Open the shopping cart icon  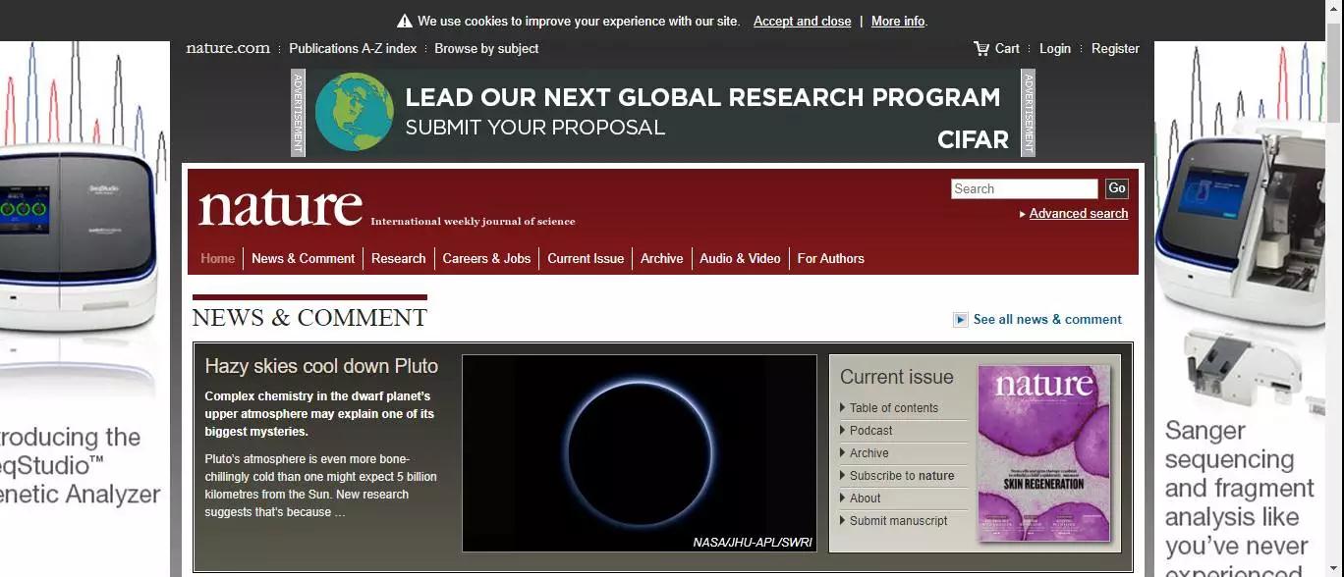click(981, 48)
